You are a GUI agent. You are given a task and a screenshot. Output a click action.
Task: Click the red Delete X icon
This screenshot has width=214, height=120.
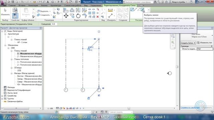(98, 17)
